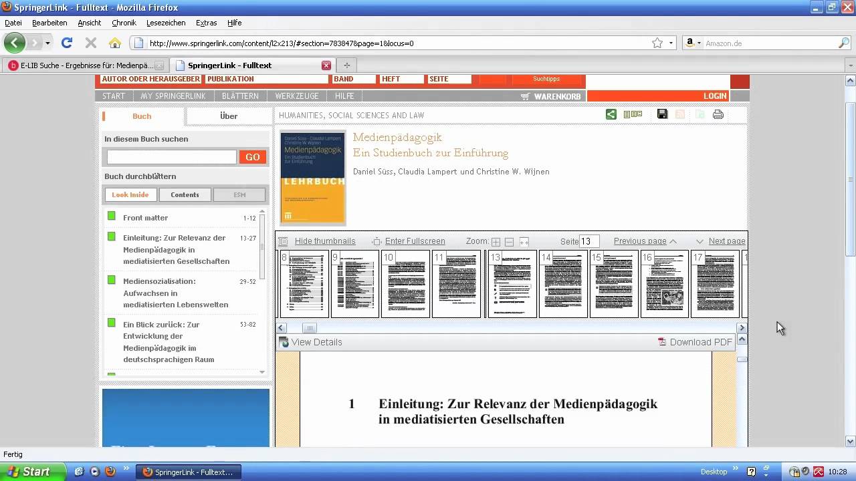Screen dimensions: 856x481
Task: Click the GO search button
Action: pos(253,157)
